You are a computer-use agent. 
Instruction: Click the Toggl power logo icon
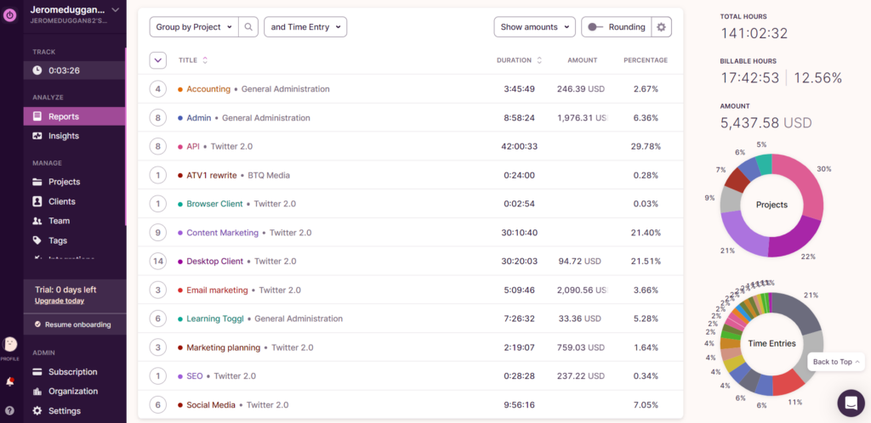coord(10,15)
